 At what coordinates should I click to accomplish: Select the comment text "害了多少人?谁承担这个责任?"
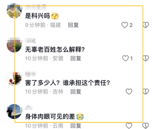(x=67, y=83)
